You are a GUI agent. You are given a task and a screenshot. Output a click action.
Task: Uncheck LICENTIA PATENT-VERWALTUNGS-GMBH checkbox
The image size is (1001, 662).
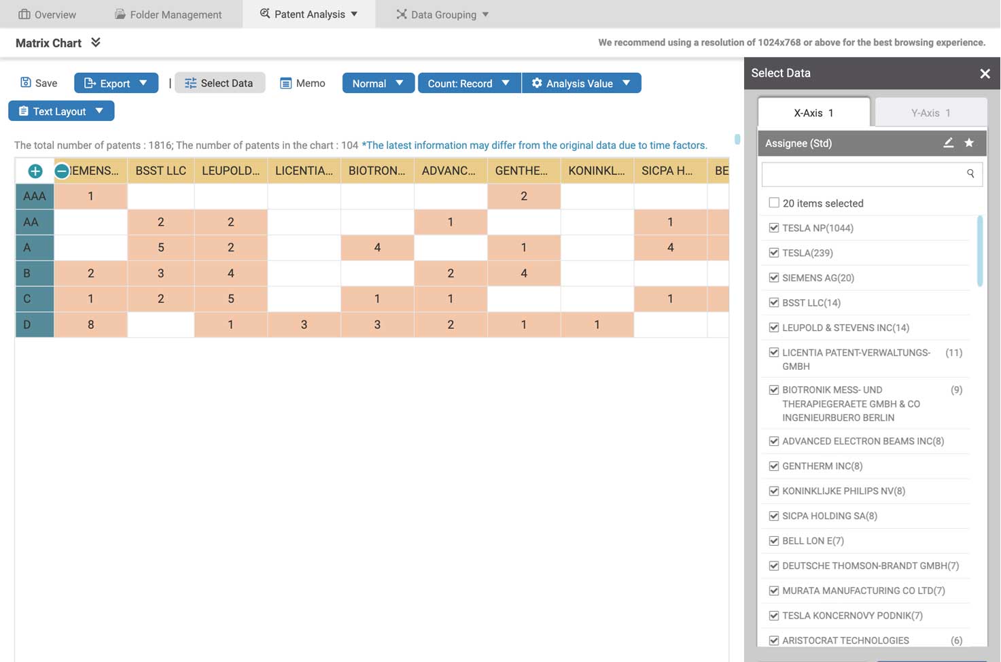[773, 352]
